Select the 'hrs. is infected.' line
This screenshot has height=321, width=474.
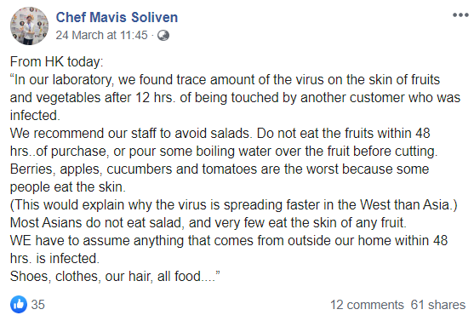pyautogui.click(x=54, y=258)
